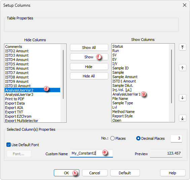
Task: Move selected column down one position
Action: pos(182,98)
